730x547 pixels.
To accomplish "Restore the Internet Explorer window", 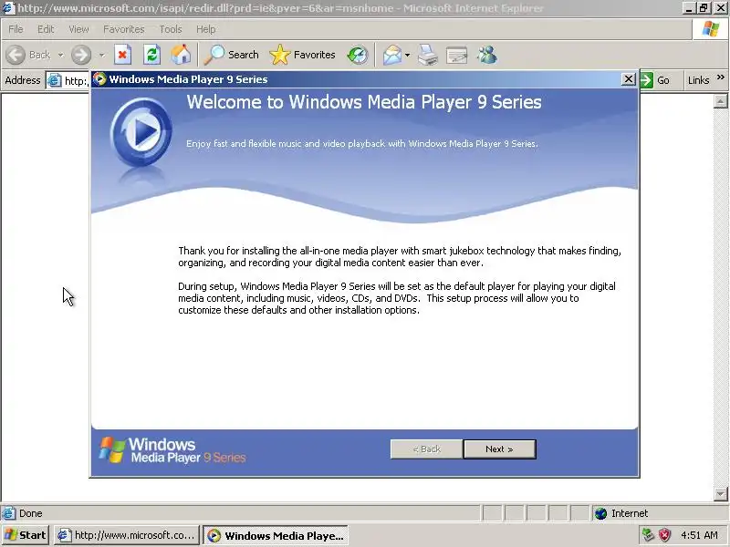I will (704, 8).
